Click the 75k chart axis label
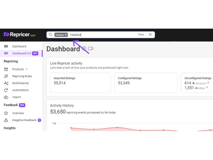The width and height of the screenshot is (213, 160). coord(54,123)
